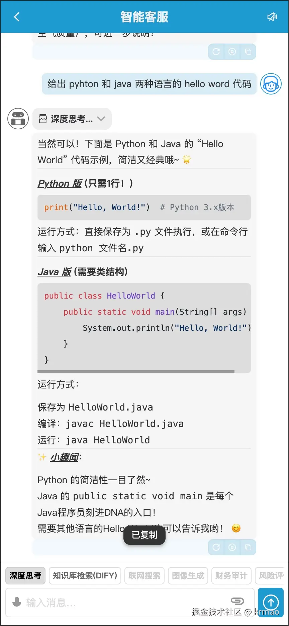Enable the 深度思考 mode chip
Screen dimensions: 289x626
pyautogui.click(x=25, y=575)
